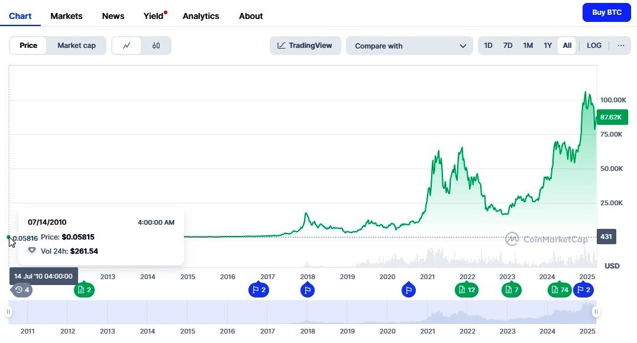Toggle logarithmic scale with LOG
Screen dimensions: 637x343
[x=594, y=45]
